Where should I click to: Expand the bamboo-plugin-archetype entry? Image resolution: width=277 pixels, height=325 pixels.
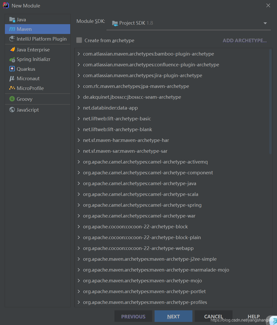(79, 54)
